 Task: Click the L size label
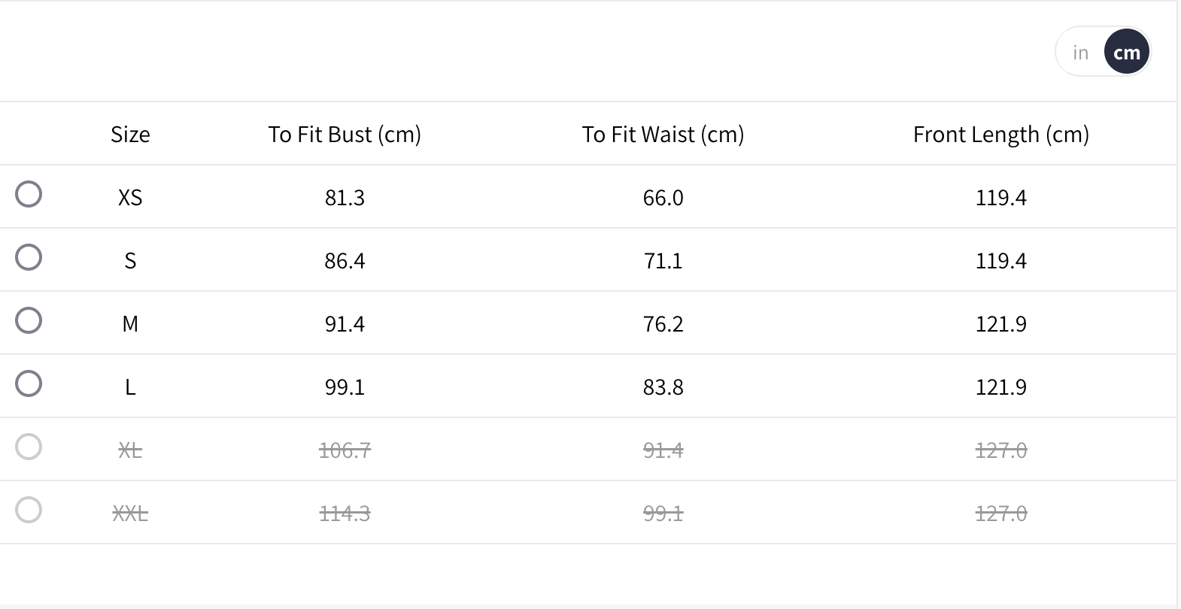pos(130,387)
